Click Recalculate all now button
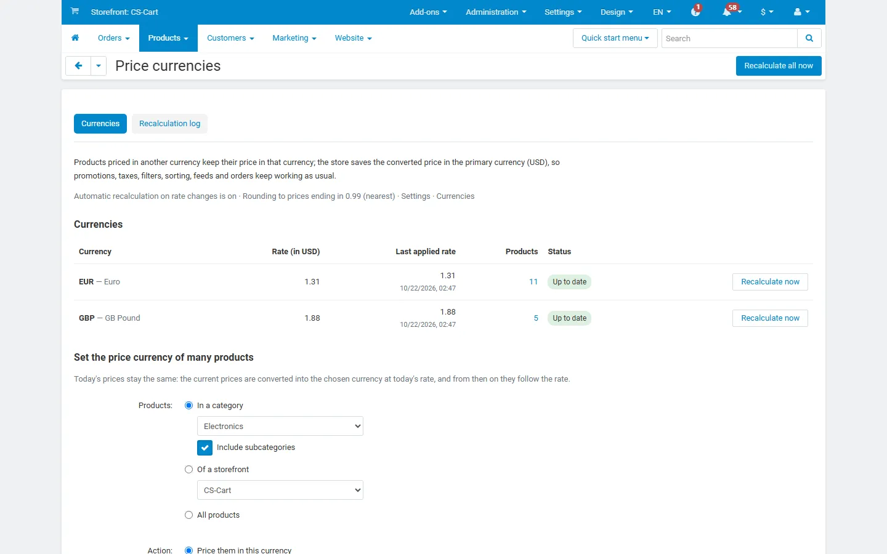 coord(779,66)
